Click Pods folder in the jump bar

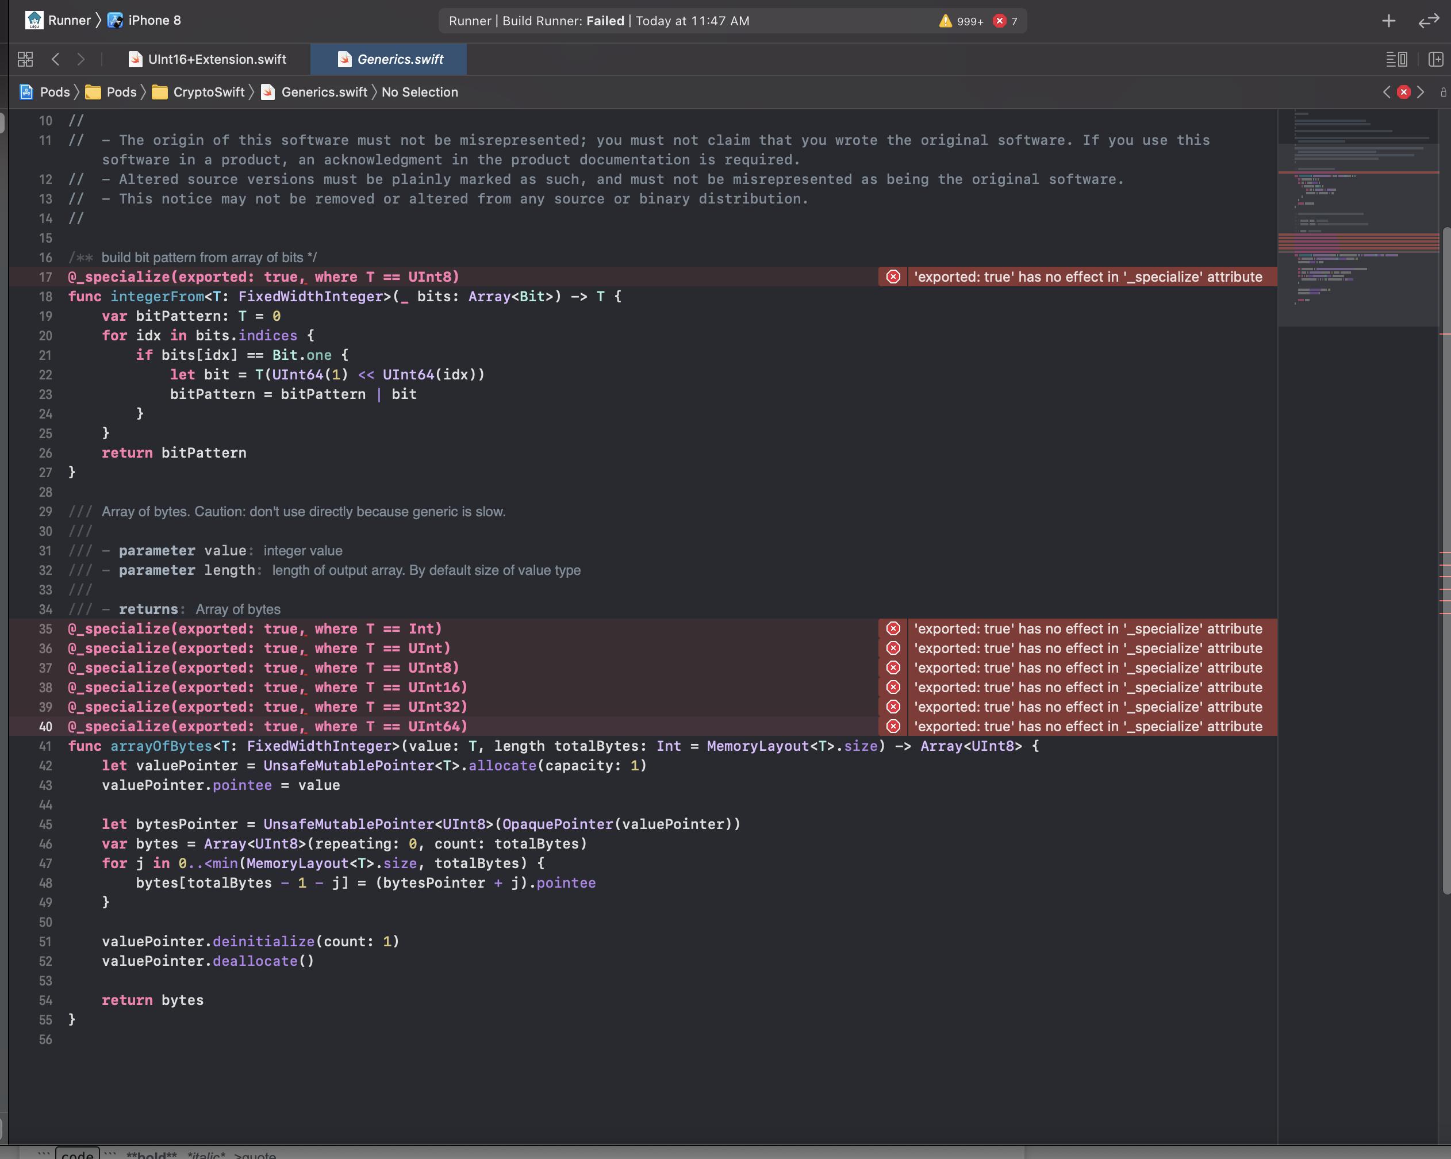pyautogui.click(x=112, y=92)
